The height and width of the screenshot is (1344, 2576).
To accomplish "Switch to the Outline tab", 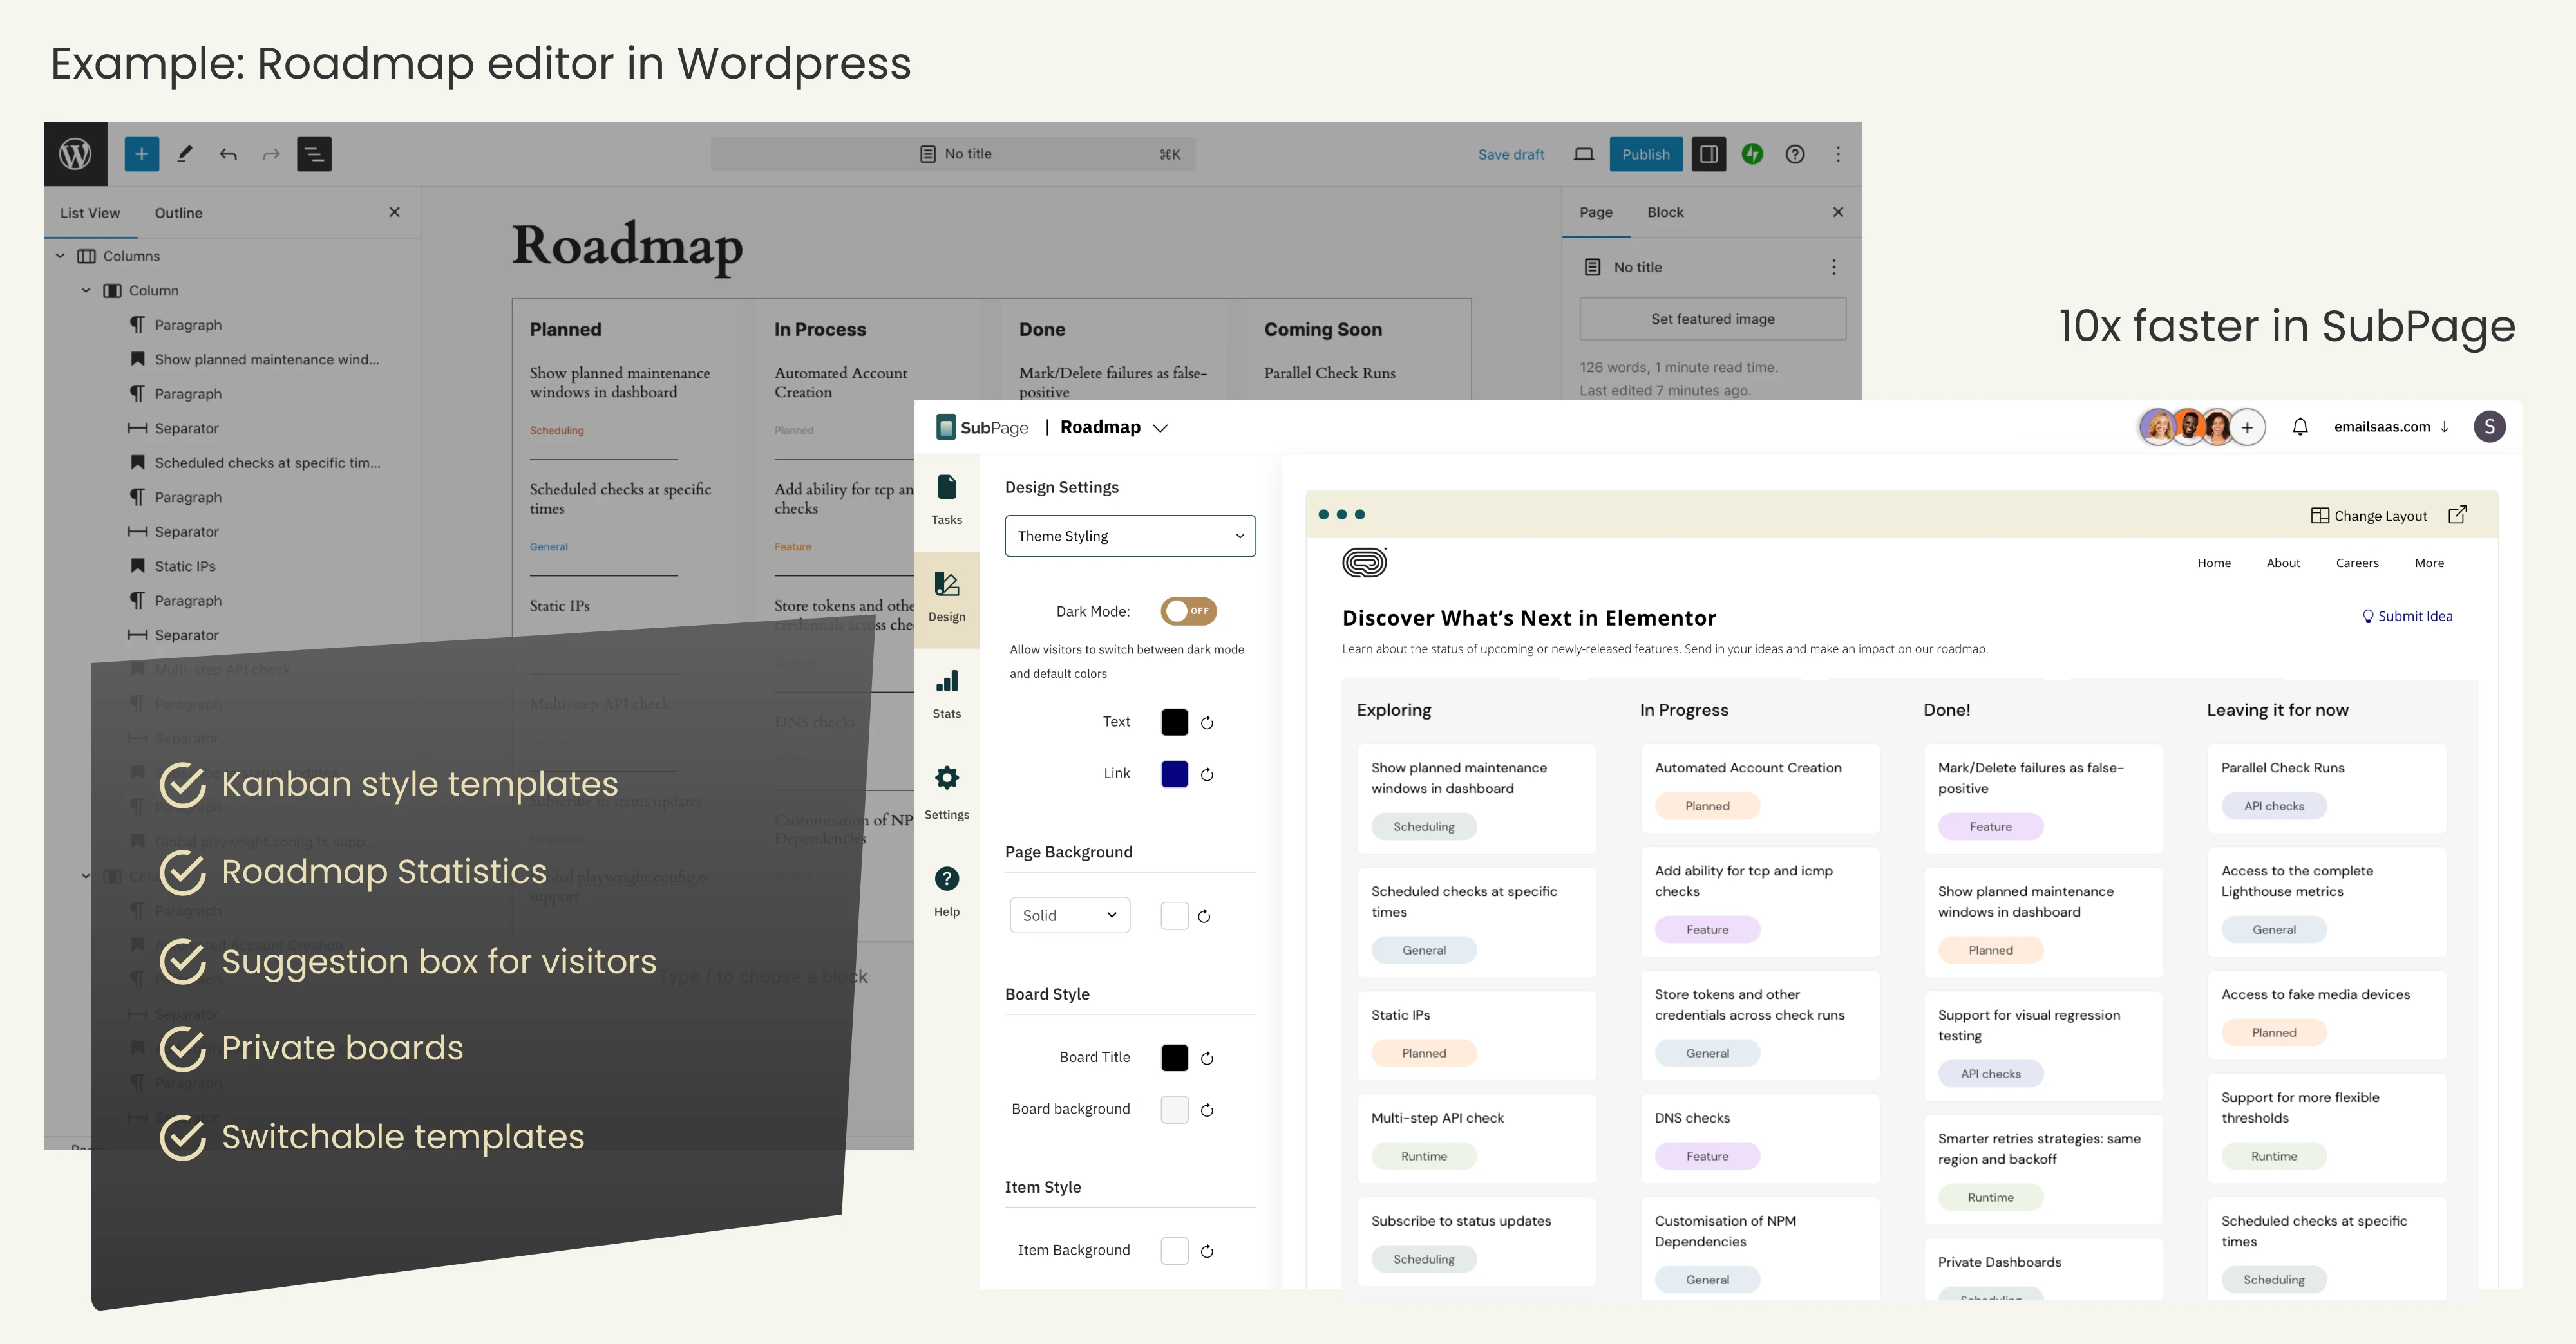I will tap(178, 213).
